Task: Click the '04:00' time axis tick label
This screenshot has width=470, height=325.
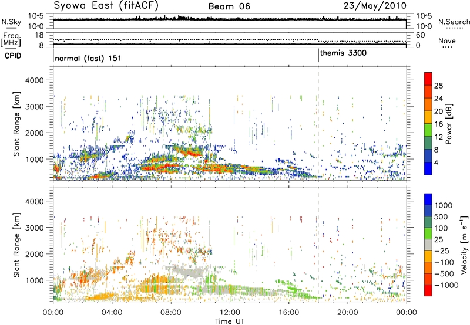Action: pyautogui.click(x=112, y=313)
